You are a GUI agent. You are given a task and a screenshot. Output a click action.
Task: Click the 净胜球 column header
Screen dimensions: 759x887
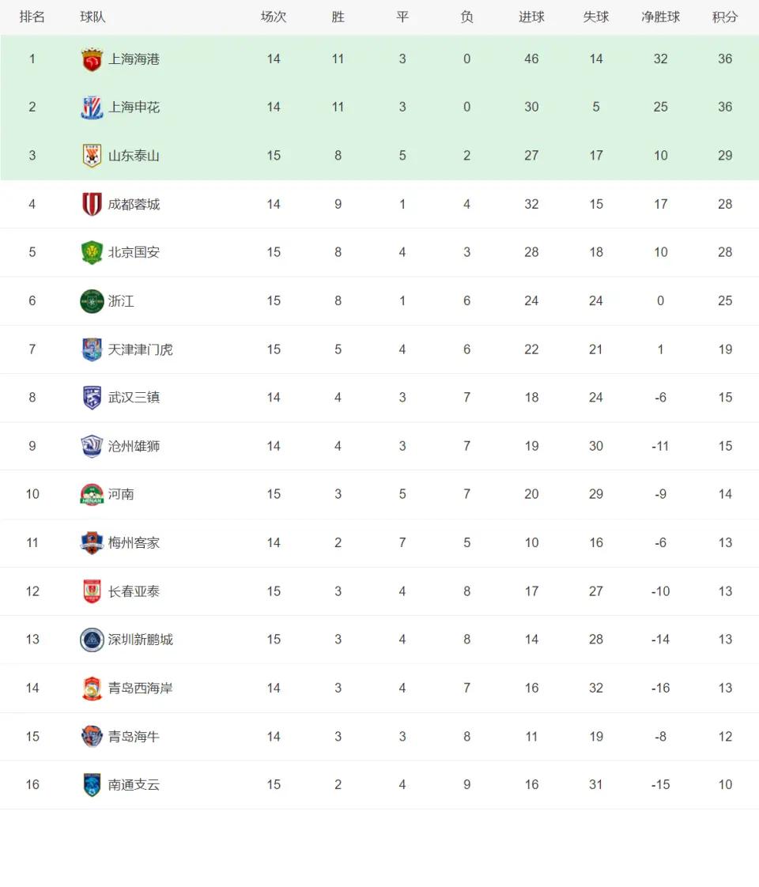pos(661,17)
